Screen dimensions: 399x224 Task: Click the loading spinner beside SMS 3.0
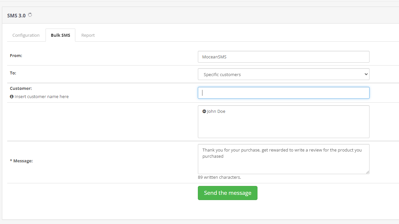tap(30, 14)
